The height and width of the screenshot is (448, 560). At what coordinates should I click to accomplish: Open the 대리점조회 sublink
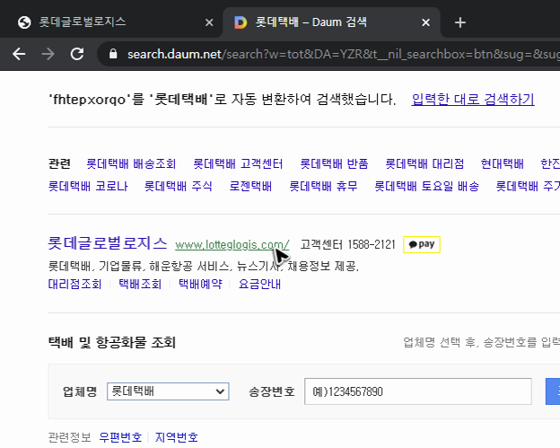75,284
